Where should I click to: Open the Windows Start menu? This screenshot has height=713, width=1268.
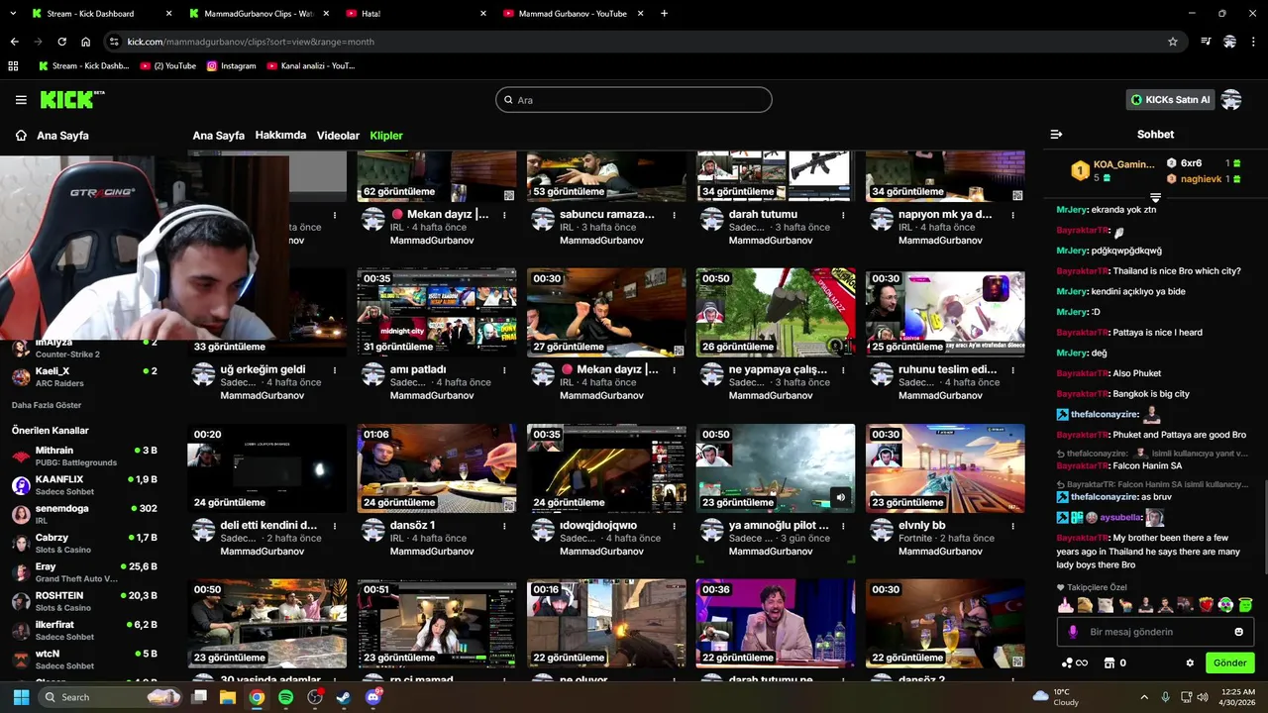tap(21, 697)
